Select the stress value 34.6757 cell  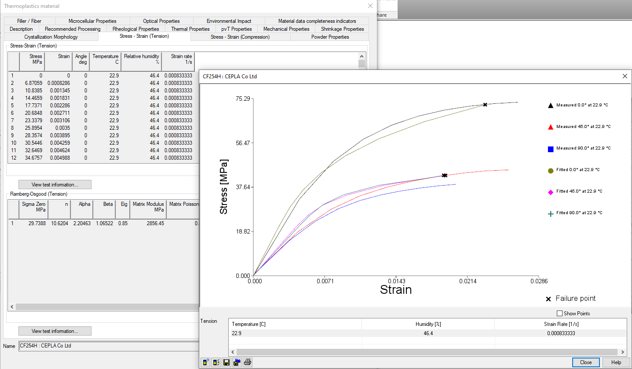pyautogui.click(x=32, y=158)
